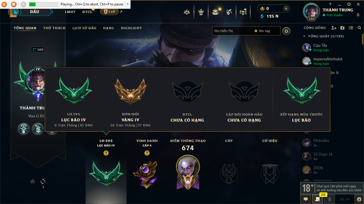Screen dimensions: 364x204
Task: Open the chat window button
Action: [306, 199]
